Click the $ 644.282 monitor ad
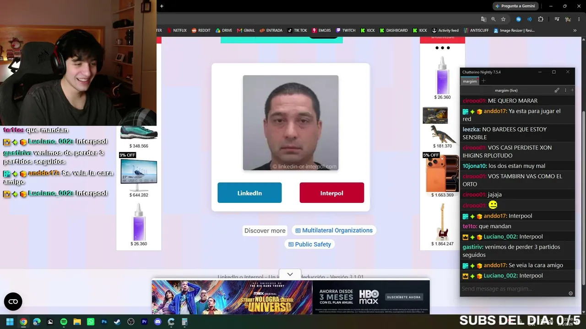586x329 pixels. pyautogui.click(x=139, y=175)
